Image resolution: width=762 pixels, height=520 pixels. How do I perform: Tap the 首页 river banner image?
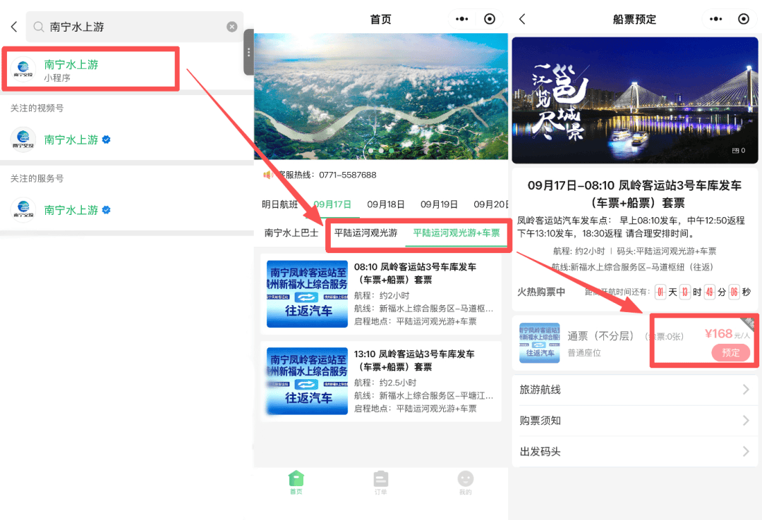point(380,96)
